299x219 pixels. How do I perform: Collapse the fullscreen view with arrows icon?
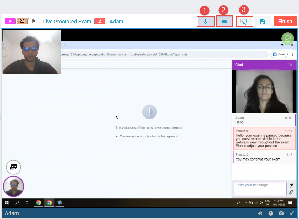pos(292,213)
